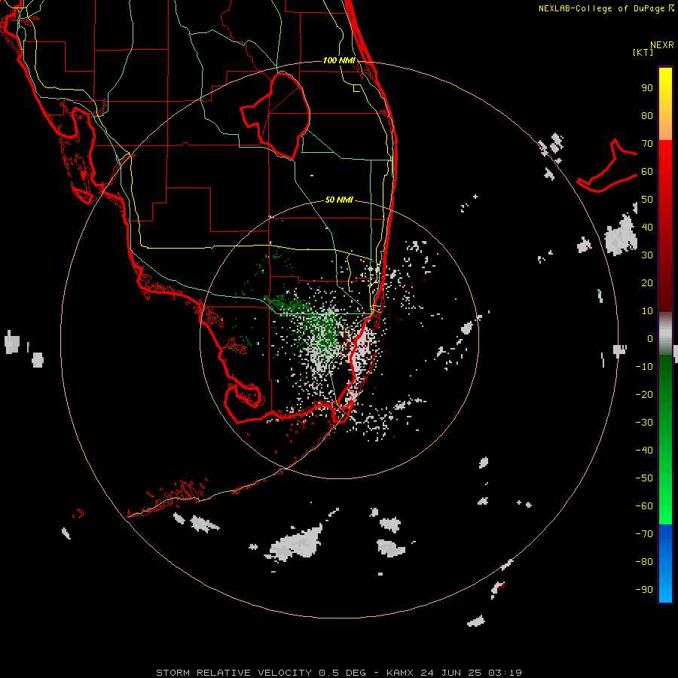Click the NEXR label above the color scale
The image size is (678, 678).
tap(662, 45)
